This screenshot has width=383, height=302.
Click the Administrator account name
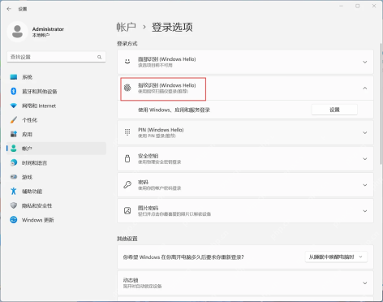pos(48,29)
